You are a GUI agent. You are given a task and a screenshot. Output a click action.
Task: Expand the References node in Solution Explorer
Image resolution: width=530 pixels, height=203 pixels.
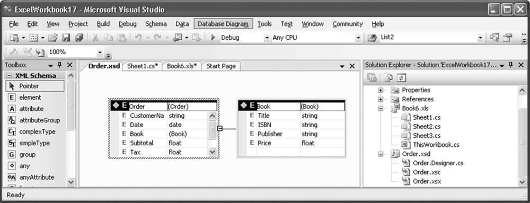click(x=381, y=99)
